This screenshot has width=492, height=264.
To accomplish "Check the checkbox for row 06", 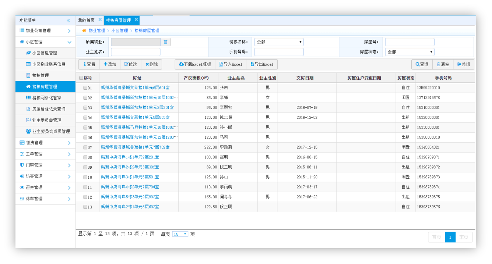I will pyautogui.click(x=85, y=138).
